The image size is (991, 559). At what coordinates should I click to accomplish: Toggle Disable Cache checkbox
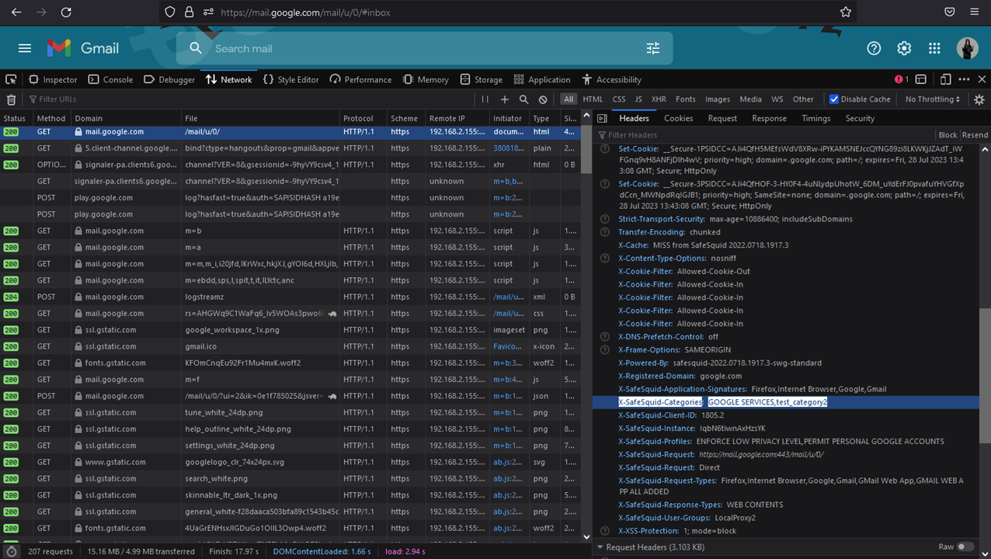pyautogui.click(x=833, y=99)
